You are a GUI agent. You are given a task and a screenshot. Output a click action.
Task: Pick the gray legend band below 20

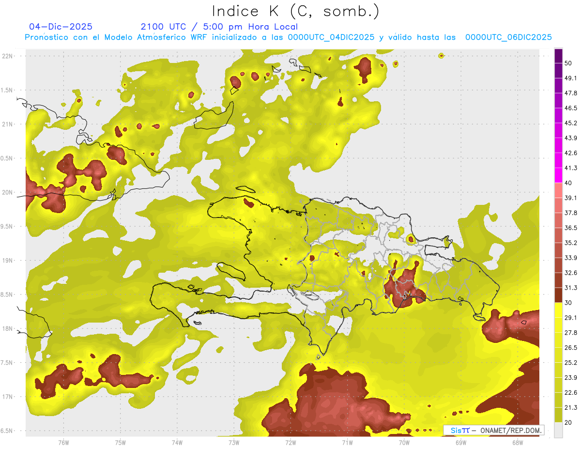click(558, 430)
